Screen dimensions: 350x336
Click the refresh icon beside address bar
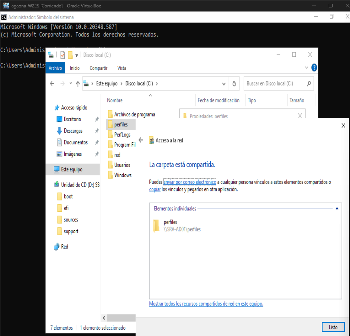tap(234, 84)
